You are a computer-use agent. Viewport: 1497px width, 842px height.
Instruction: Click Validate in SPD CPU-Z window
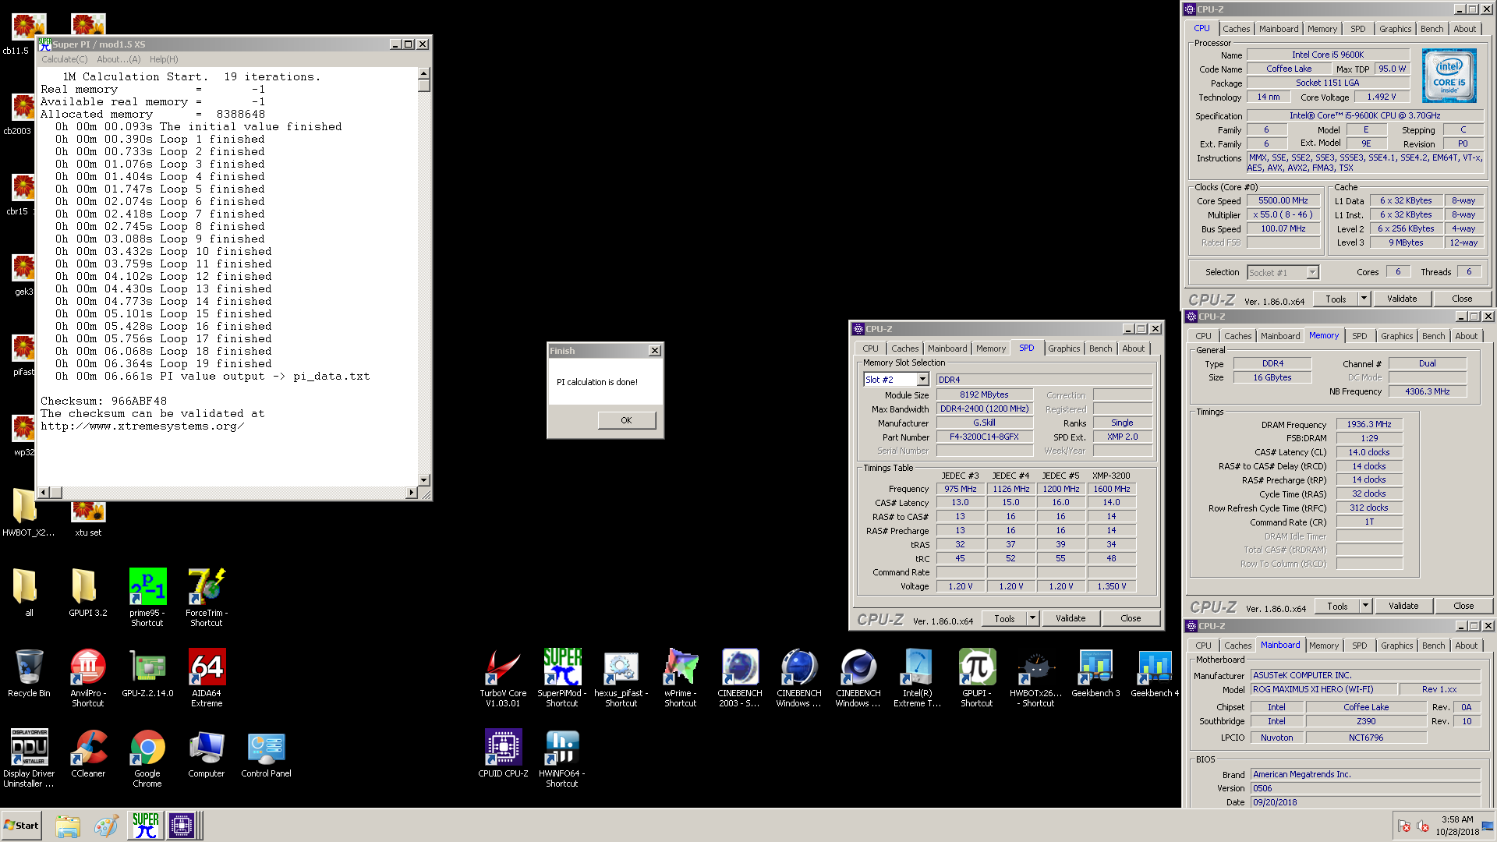(1070, 618)
